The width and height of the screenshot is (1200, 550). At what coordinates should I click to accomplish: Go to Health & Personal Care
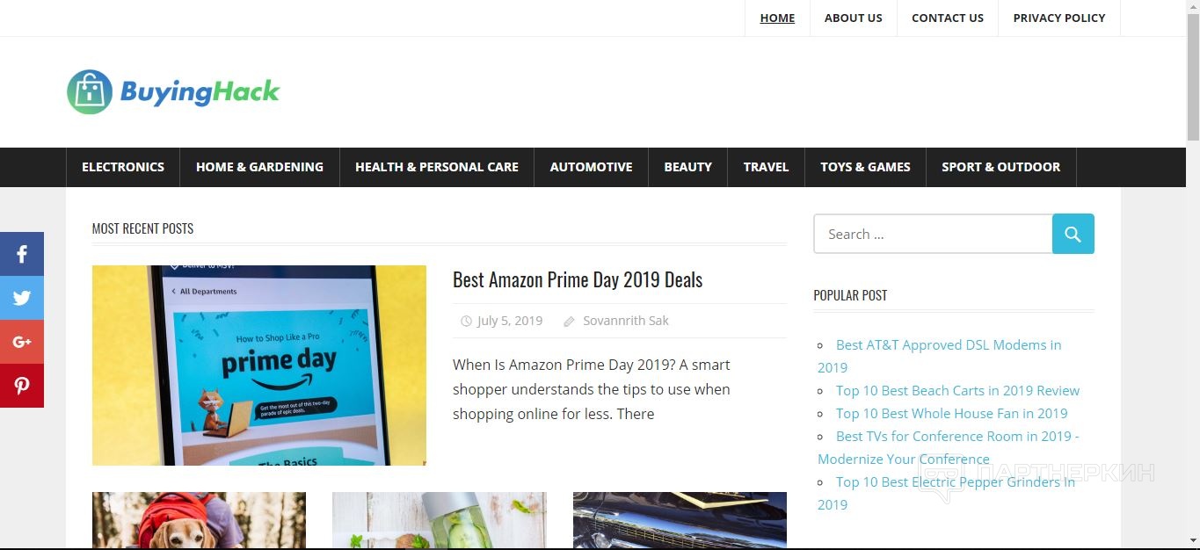click(x=437, y=167)
